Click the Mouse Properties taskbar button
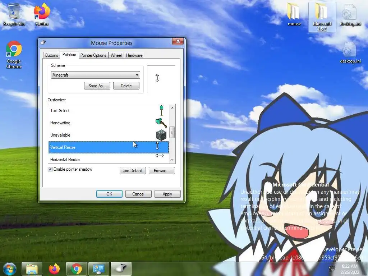Image resolution: width=368 pixels, height=276 pixels. [121, 269]
